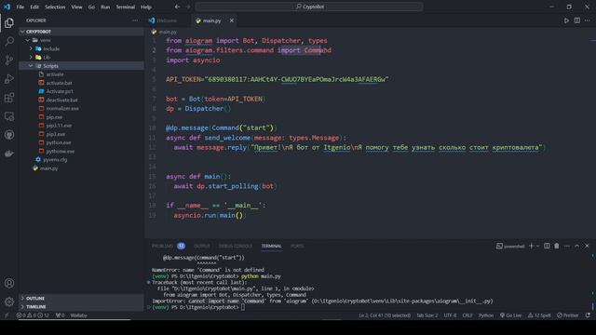
Task: Open the Source Control view
Action: point(9,60)
